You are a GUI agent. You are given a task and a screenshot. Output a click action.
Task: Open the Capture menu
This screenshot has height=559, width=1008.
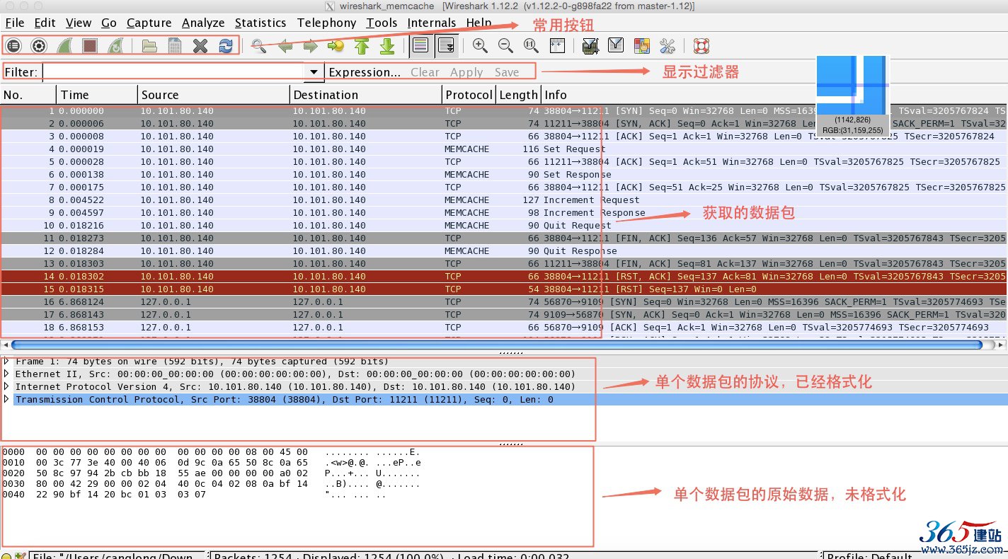click(x=149, y=23)
